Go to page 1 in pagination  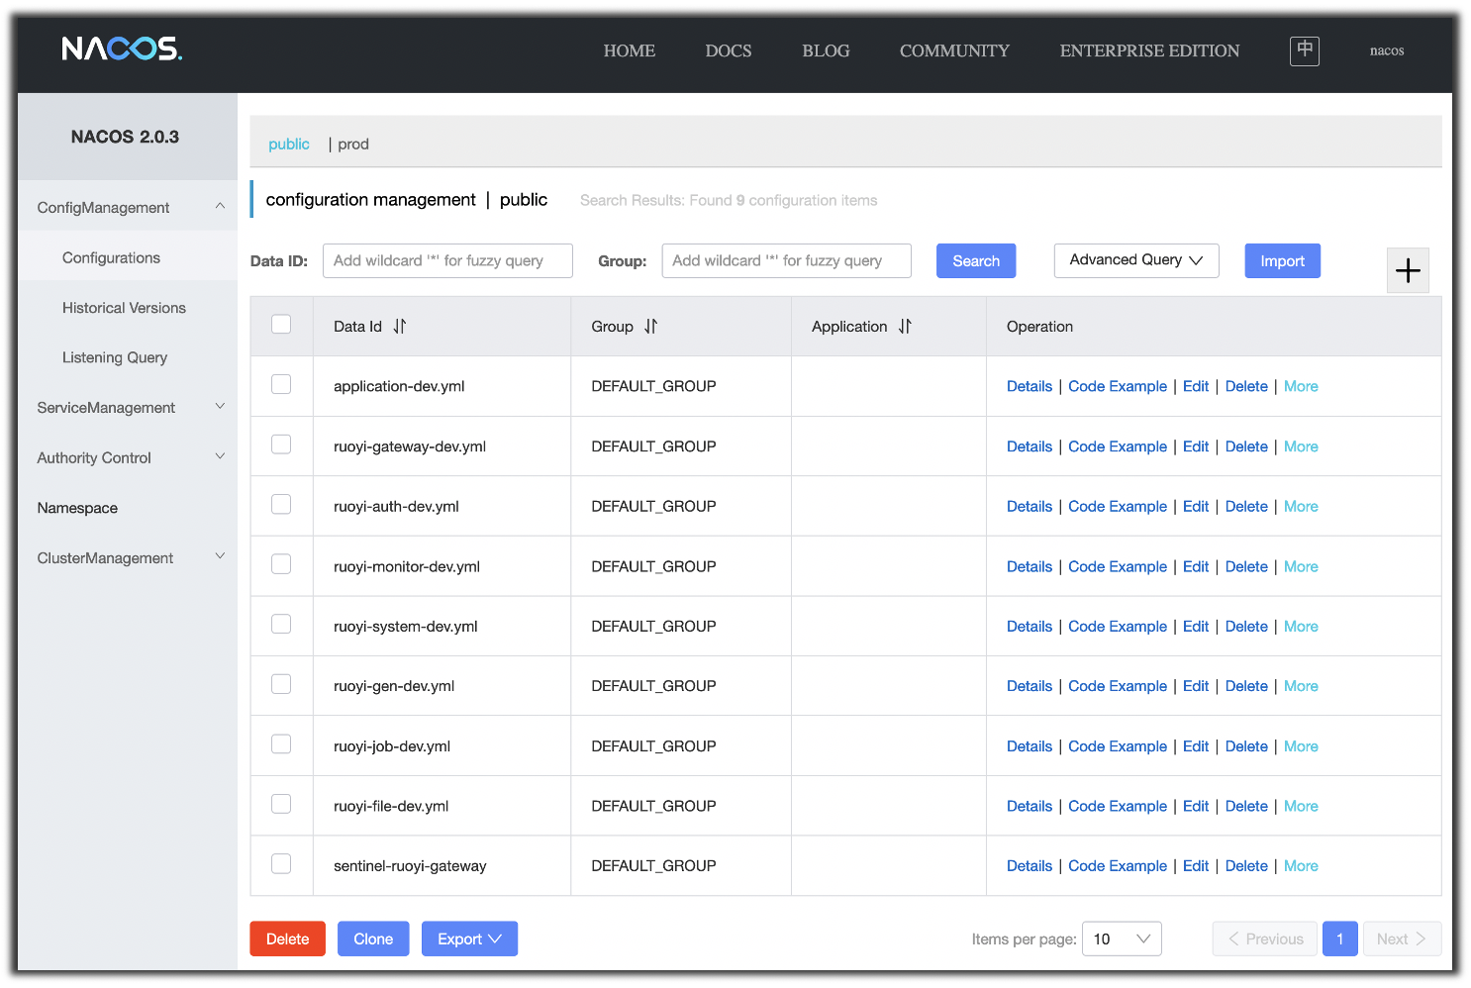1340,939
